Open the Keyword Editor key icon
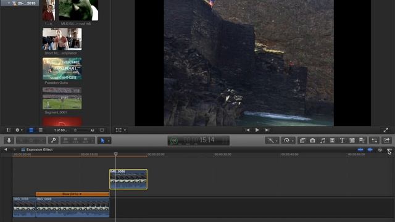Image resolution: width=395 pixels, height=222 pixels. coord(53,141)
